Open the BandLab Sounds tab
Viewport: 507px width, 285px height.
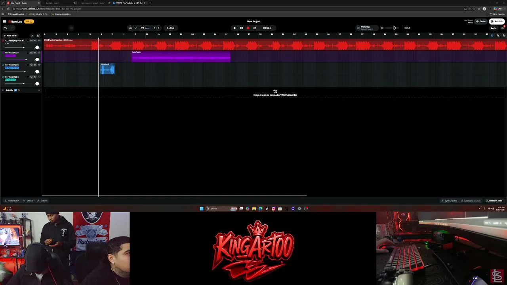coord(471,201)
